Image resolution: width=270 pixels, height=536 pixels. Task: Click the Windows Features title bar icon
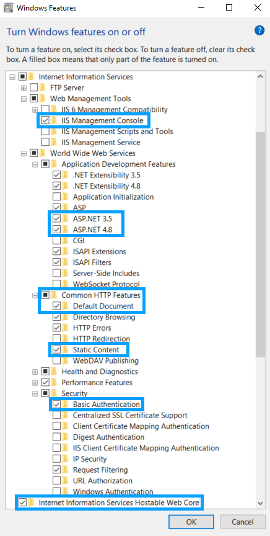click(x=8, y=7)
